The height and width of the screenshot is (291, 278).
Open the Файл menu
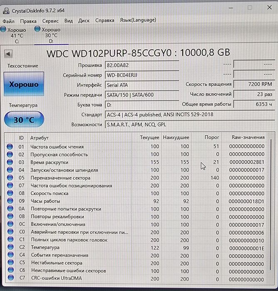tap(8, 21)
